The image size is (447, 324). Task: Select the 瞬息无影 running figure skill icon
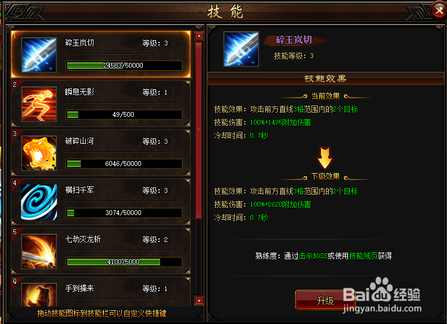pos(39,104)
